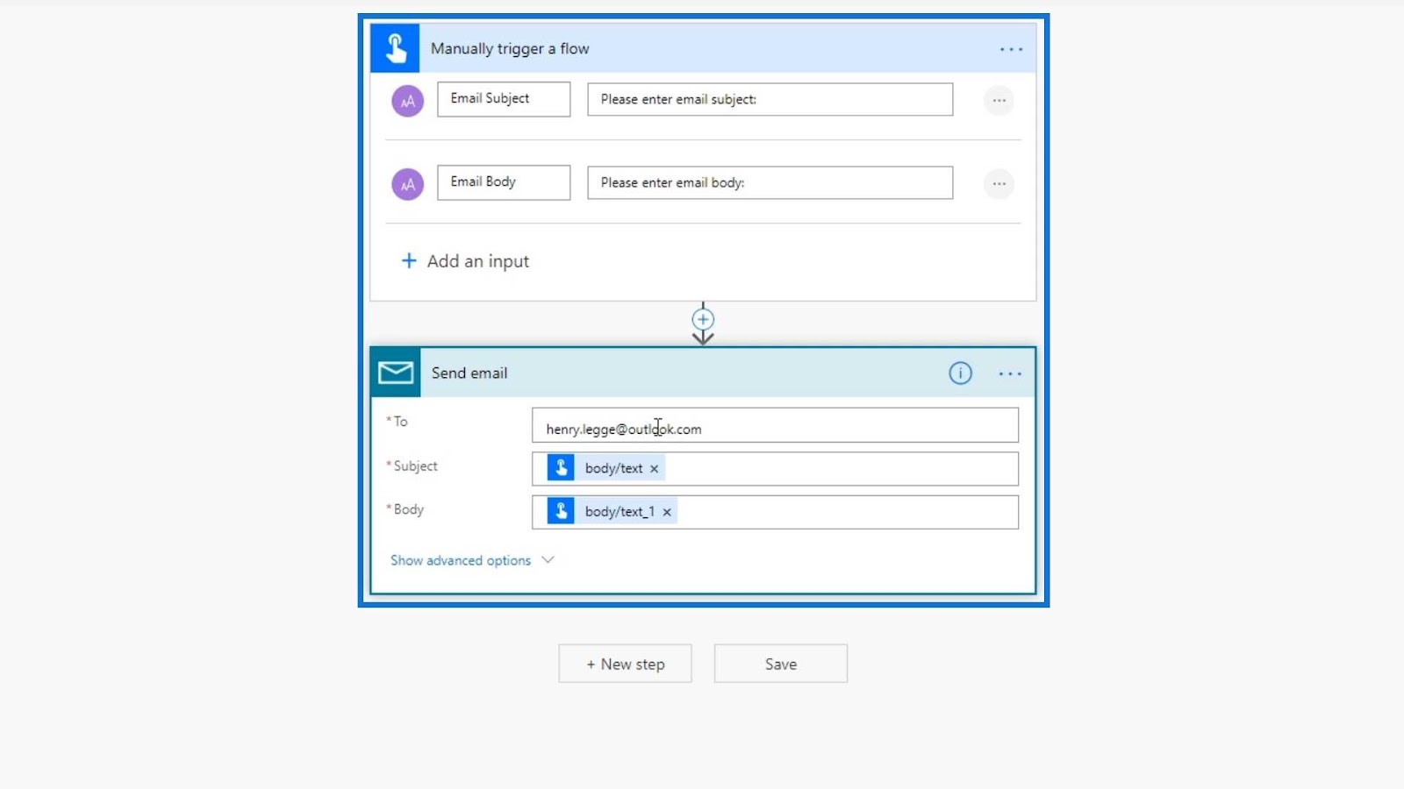Open the trigger card's three-dot menu
Viewport: 1404px width, 789px height.
click(1011, 49)
